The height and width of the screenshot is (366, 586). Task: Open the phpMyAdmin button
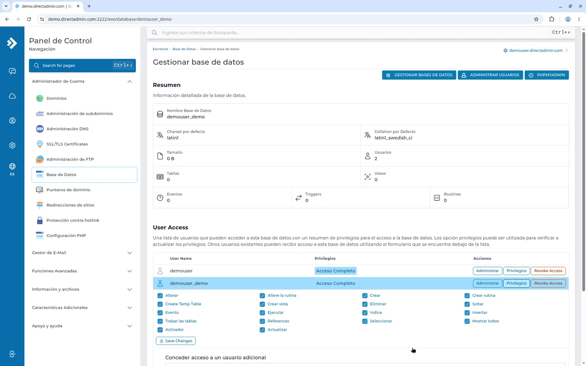click(547, 75)
